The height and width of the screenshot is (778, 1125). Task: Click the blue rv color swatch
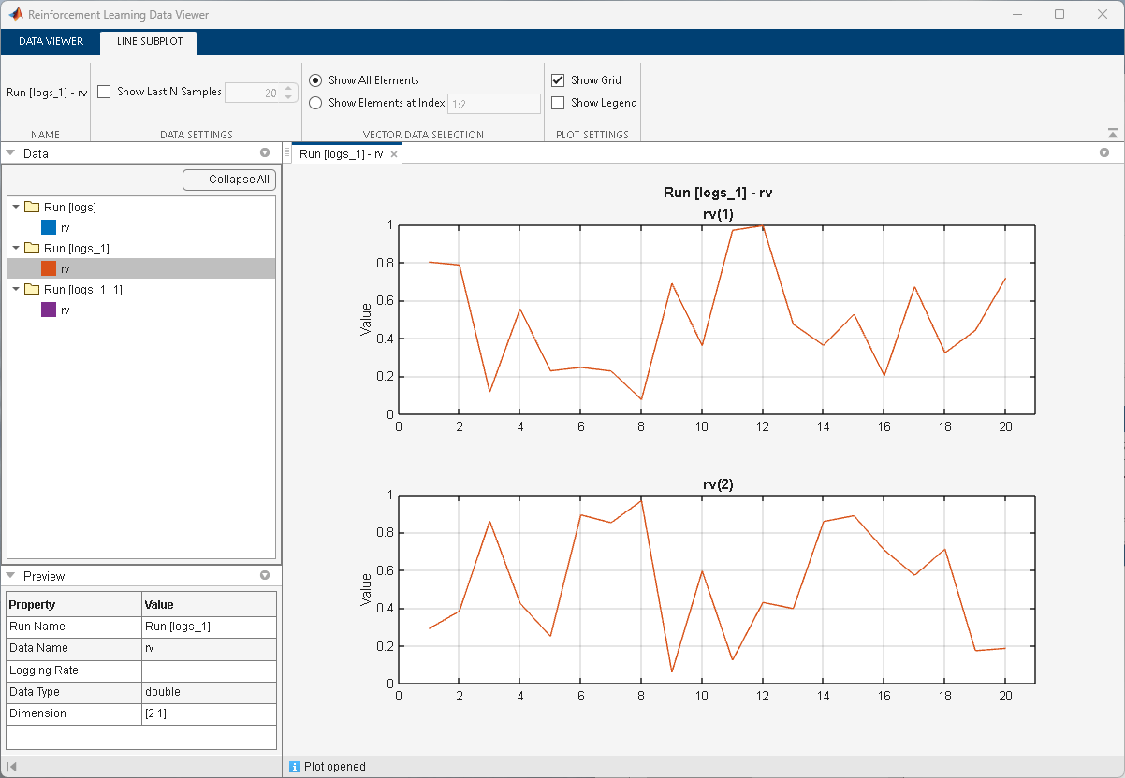49,227
